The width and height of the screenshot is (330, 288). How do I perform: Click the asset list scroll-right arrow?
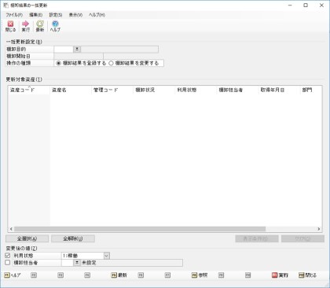[x=319, y=229]
